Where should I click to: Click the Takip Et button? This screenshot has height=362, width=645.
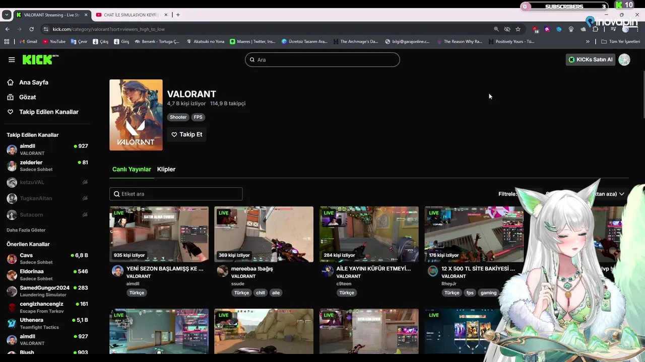[x=187, y=134]
